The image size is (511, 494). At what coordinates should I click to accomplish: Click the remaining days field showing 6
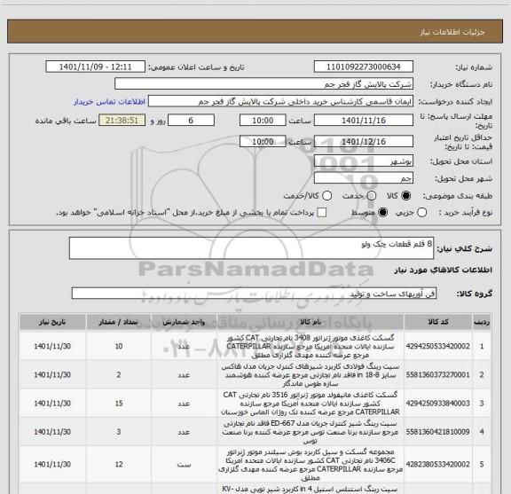coord(191,121)
